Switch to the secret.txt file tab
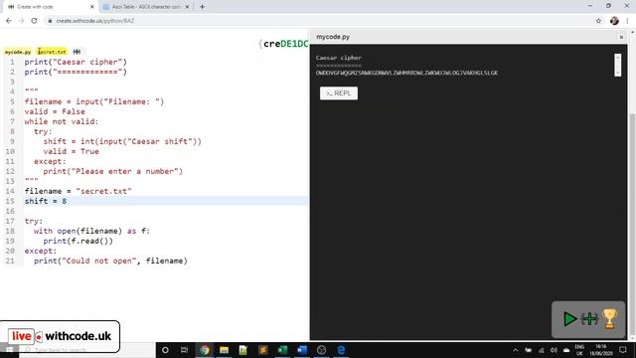 point(52,52)
